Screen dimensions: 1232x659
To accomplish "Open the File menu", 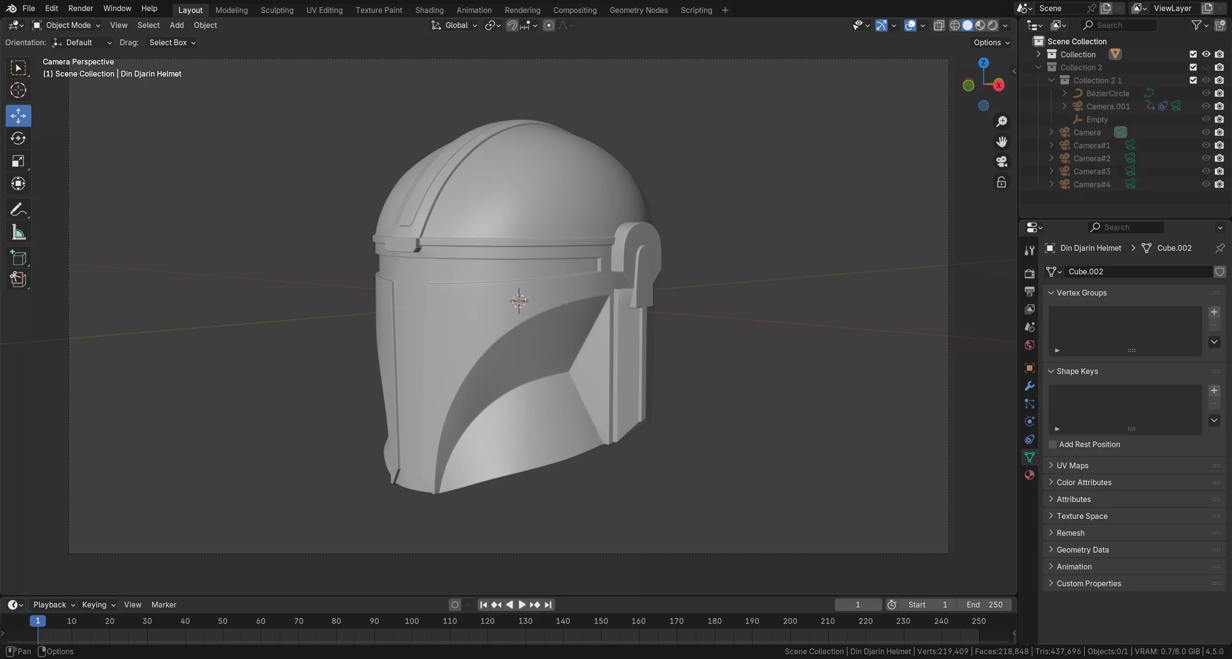I will pos(29,8).
